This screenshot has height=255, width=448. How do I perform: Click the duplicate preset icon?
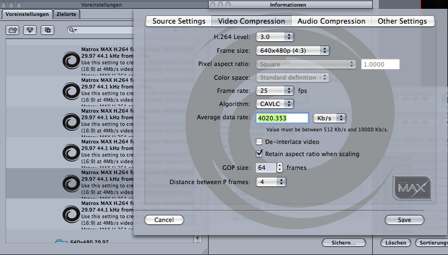[48, 30]
